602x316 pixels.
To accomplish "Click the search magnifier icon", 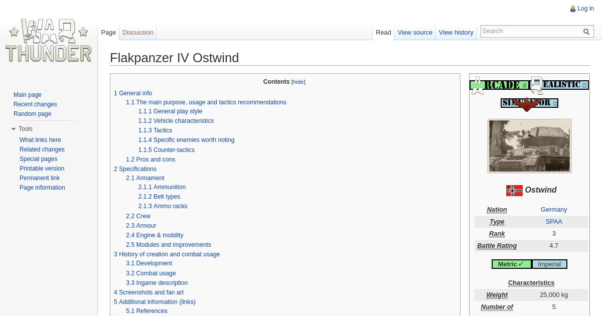I will coord(586,32).
